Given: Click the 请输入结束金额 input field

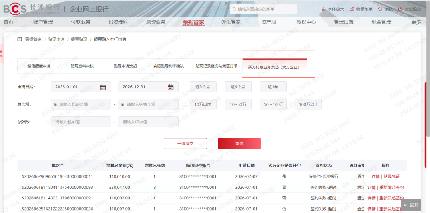Looking at the screenshot, I should point(149,104).
